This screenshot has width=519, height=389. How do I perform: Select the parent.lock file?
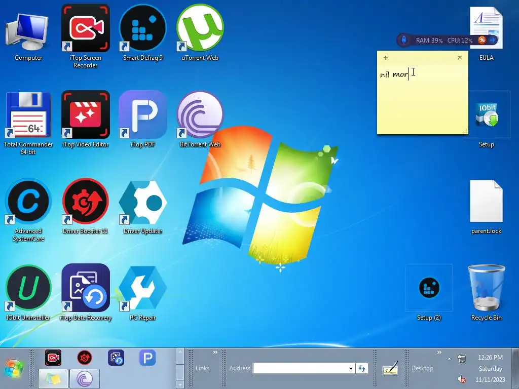(486, 207)
